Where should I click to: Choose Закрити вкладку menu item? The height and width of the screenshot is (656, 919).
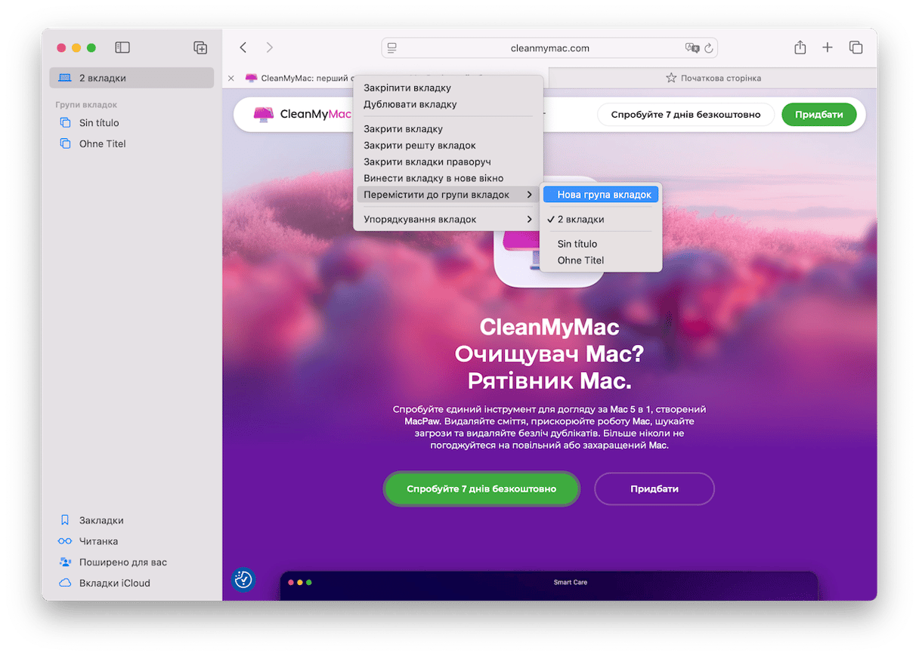click(448, 129)
